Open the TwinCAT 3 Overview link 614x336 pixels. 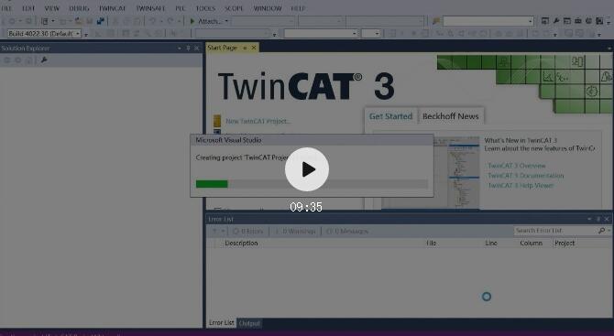point(517,166)
